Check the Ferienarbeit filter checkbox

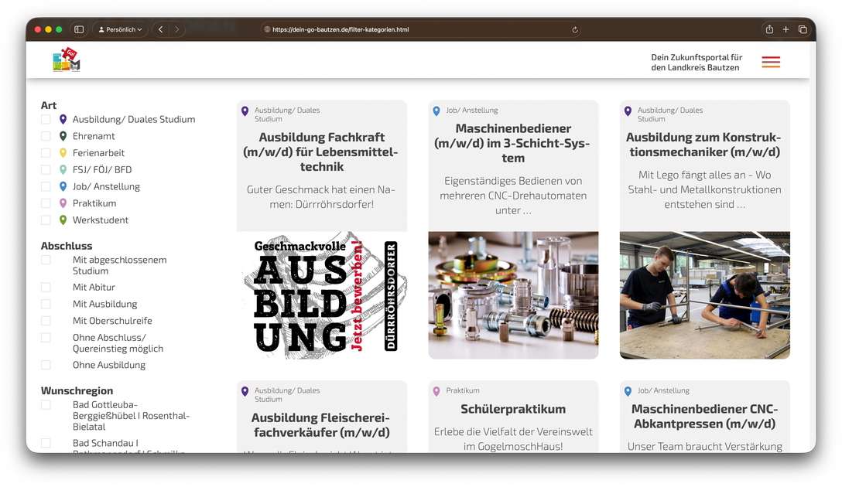point(46,153)
